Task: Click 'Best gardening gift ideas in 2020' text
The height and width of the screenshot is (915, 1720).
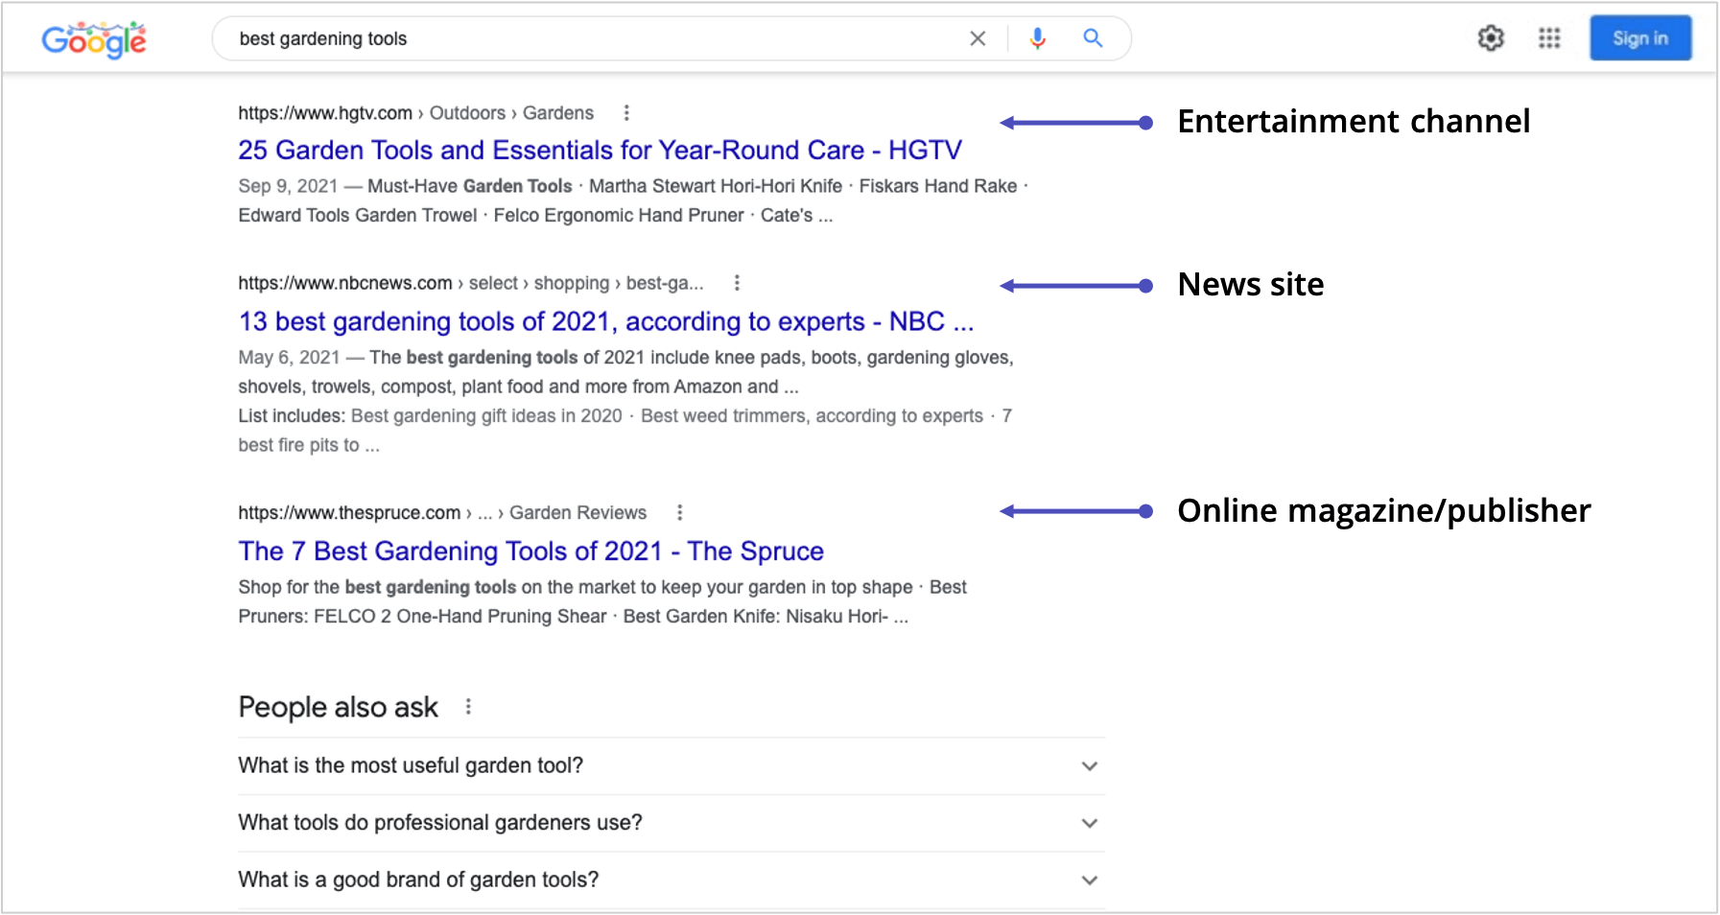Action: pos(486,415)
